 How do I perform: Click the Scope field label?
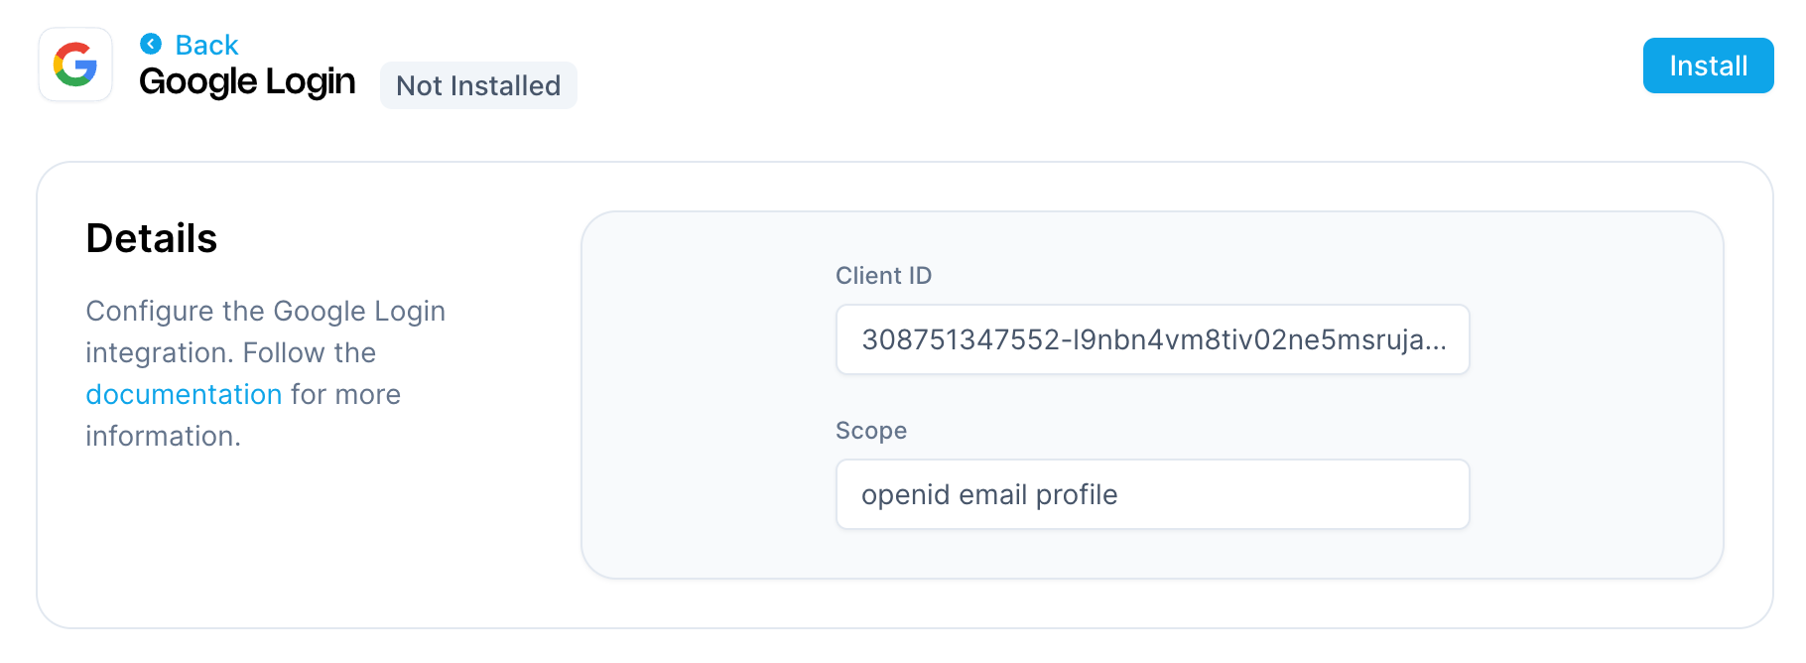[870, 431]
